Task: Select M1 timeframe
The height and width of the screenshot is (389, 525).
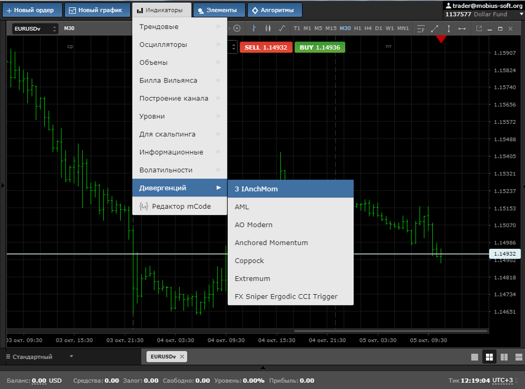Action: [307, 28]
